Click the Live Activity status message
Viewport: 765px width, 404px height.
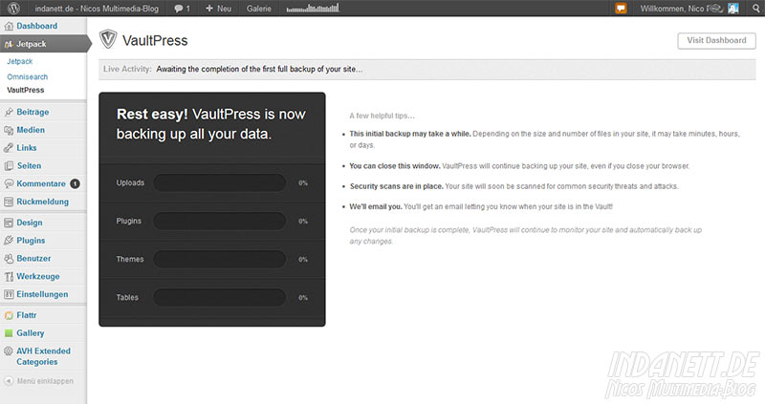click(x=259, y=69)
